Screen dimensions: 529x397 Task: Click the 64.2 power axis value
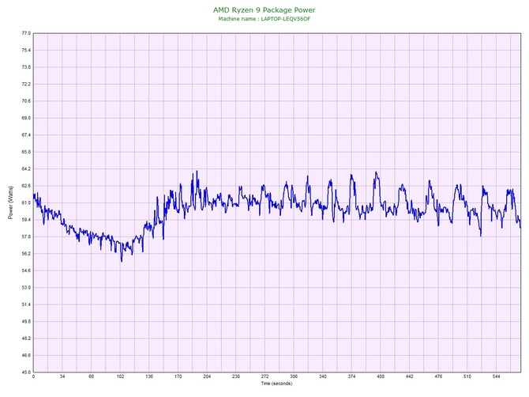tap(26, 168)
